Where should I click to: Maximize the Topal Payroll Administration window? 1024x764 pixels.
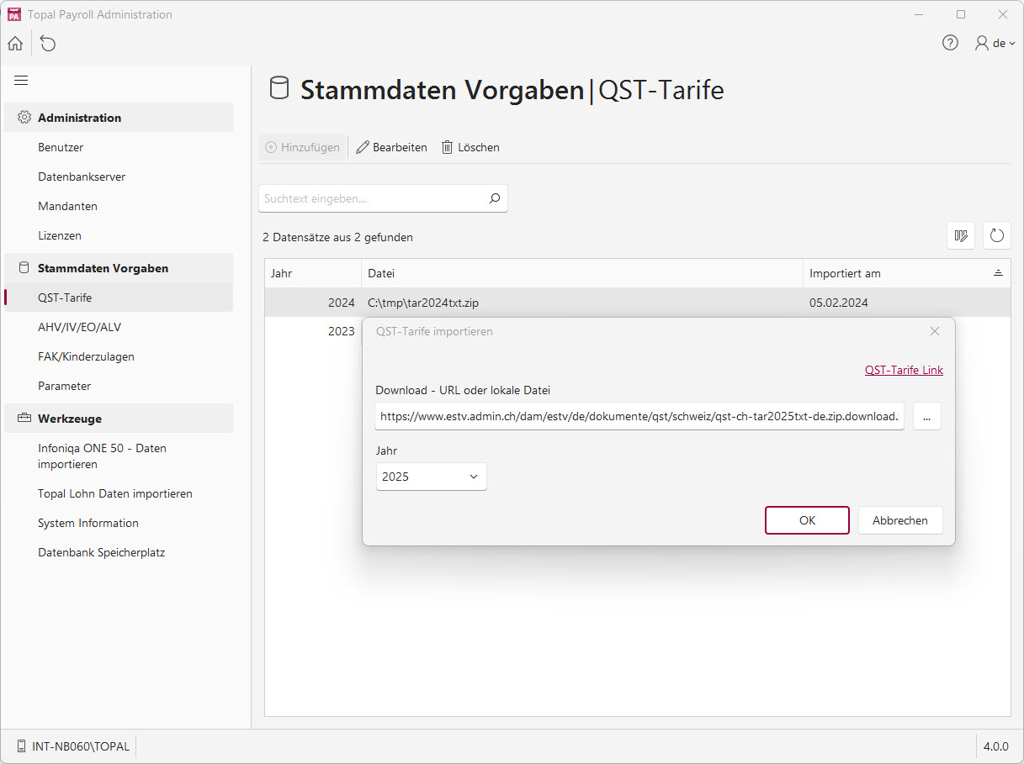(961, 14)
